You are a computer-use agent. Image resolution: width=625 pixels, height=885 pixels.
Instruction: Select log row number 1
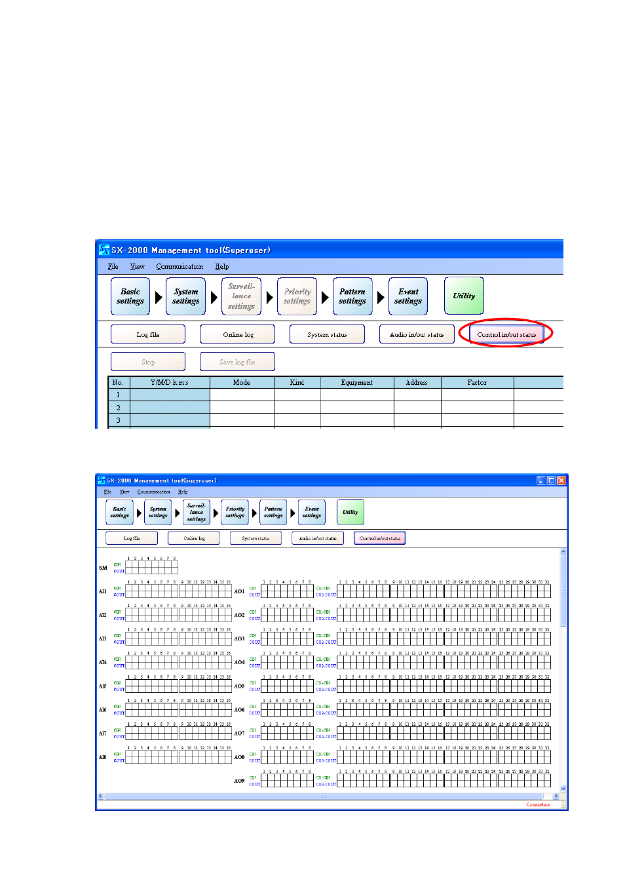[119, 395]
